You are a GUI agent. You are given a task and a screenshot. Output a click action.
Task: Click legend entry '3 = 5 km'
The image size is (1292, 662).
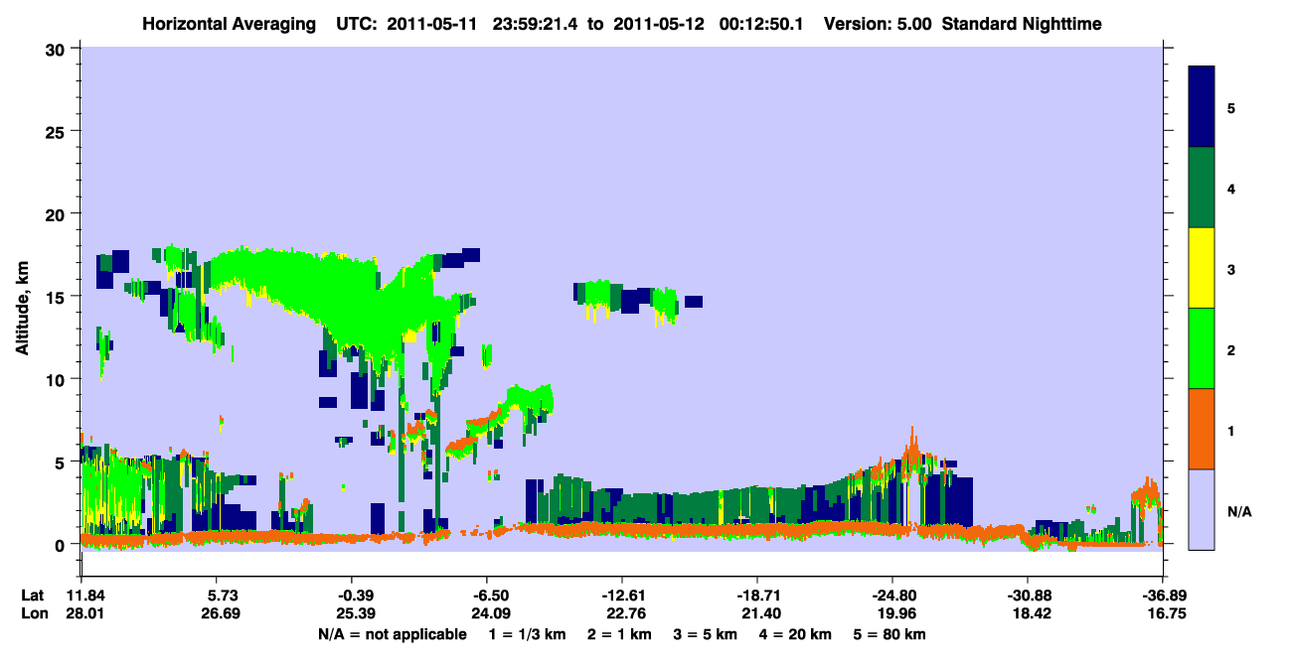click(x=706, y=634)
